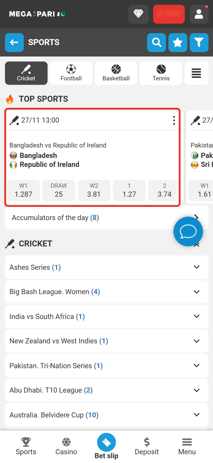This screenshot has height=463, width=213.
Task: Open the live chat bubble
Action: tap(188, 231)
